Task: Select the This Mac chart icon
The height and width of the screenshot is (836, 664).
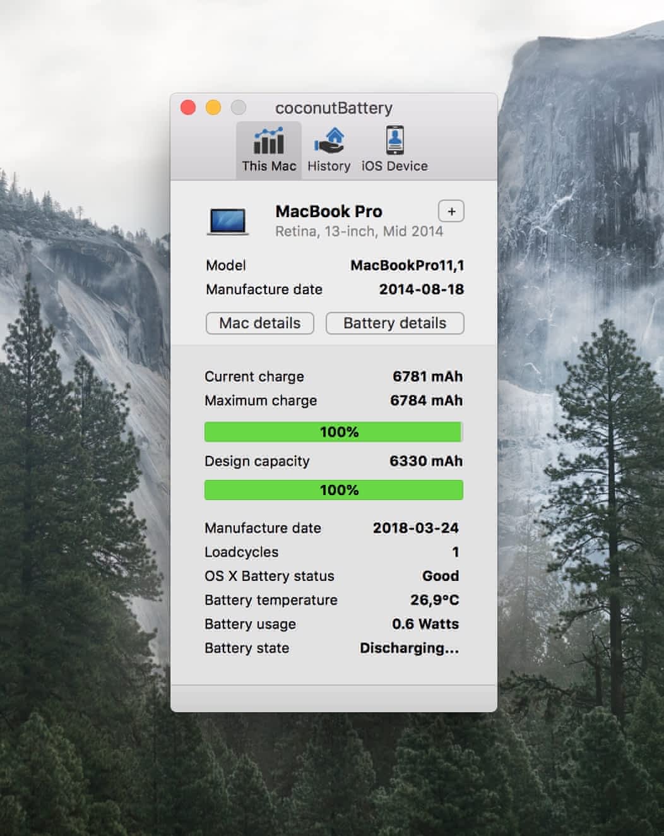Action: click(268, 141)
